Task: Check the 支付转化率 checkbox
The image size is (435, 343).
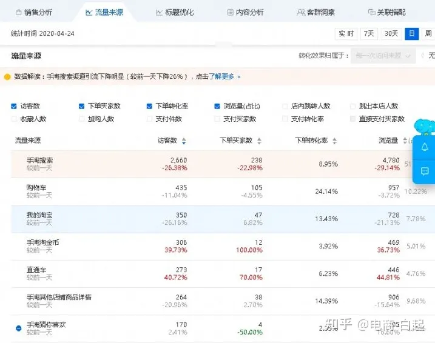Action: coord(285,119)
